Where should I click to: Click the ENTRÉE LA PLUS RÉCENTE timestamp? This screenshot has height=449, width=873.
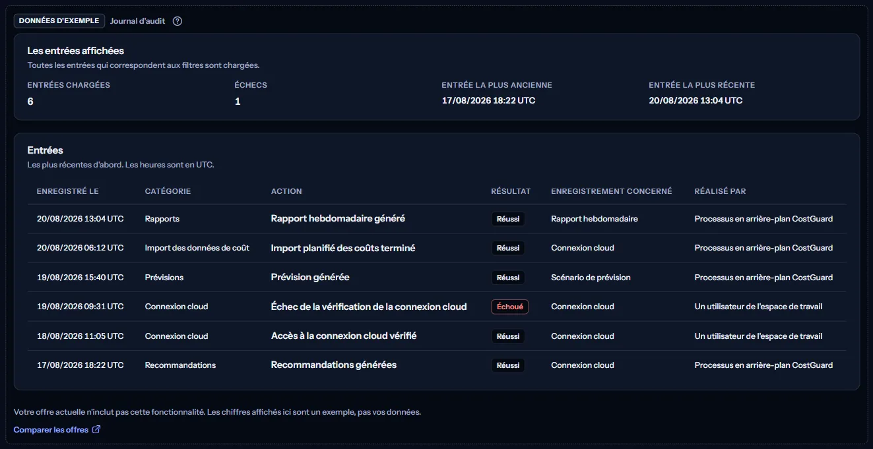point(695,101)
